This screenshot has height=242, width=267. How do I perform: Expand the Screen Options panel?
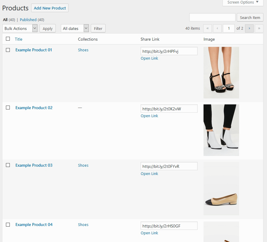pos(243,3)
